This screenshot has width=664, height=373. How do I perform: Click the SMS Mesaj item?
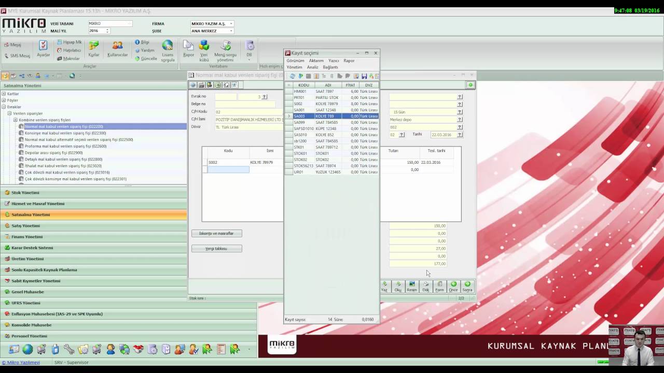click(x=17, y=55)
